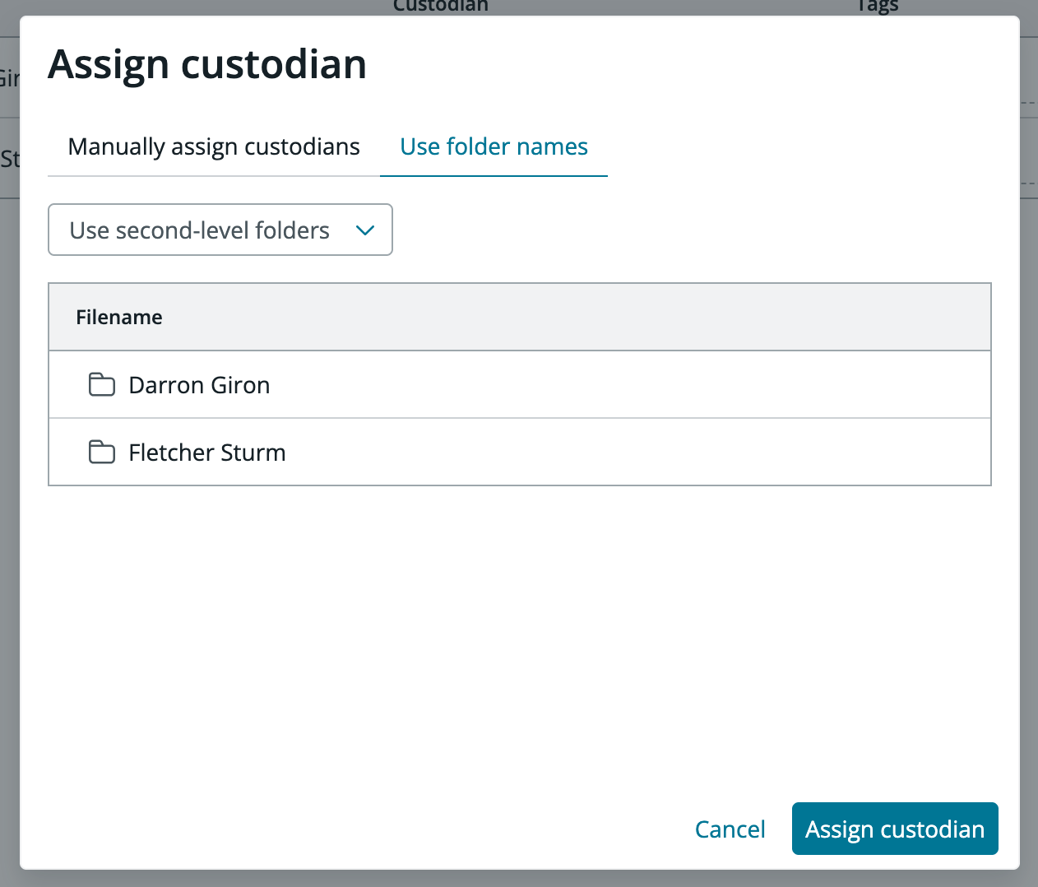The height and width of the screenshot is (887, 1038).
Task: Click the folder icon beside Darron Giron
Action: point(101,384)
